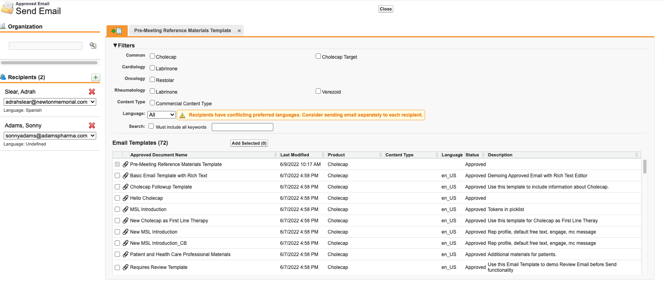Click paperclip icon for Hello Cholecap
Viewport: 663px width, 281px height.
point(126,198)
